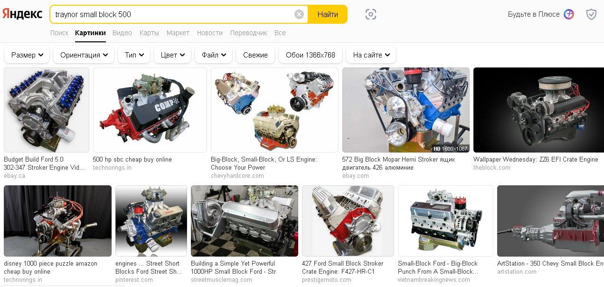Open the disney 1000 piece puzzle thumbnail

click(x=57, y=221)
